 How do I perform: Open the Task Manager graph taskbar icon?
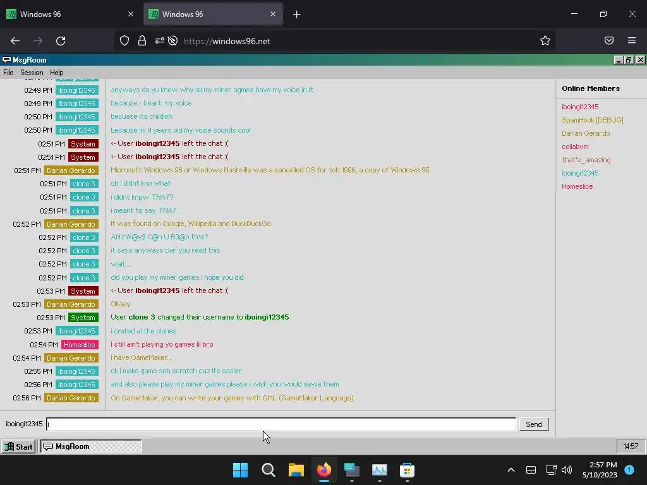coord(379,470)
